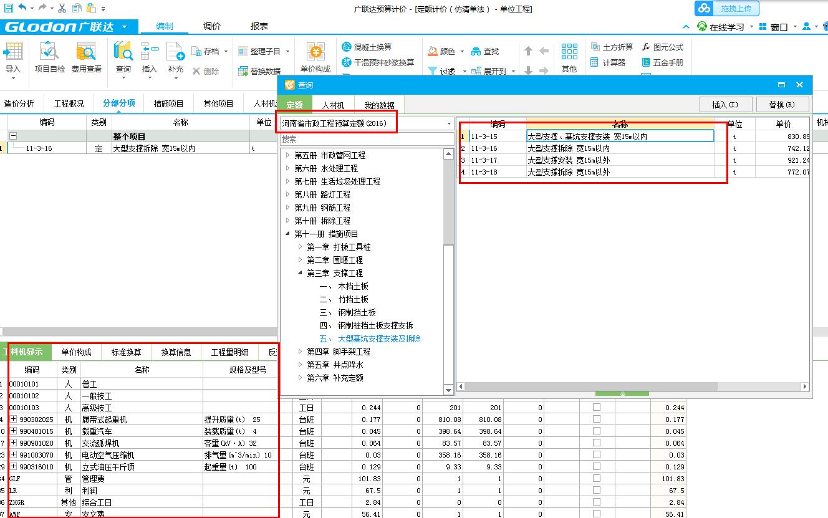Switch to 工程量明细 bottom tab
This screenshot has width=828, height=518.
click(229, 352)
